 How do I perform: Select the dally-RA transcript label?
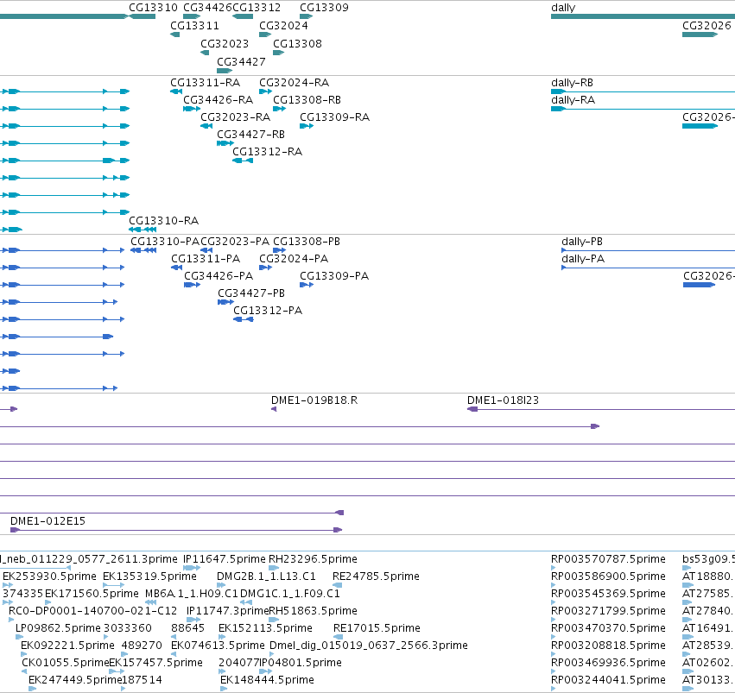coord(573,100)
